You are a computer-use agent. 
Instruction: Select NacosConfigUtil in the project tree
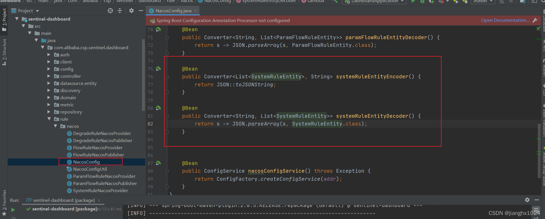[x=90, y=169]
